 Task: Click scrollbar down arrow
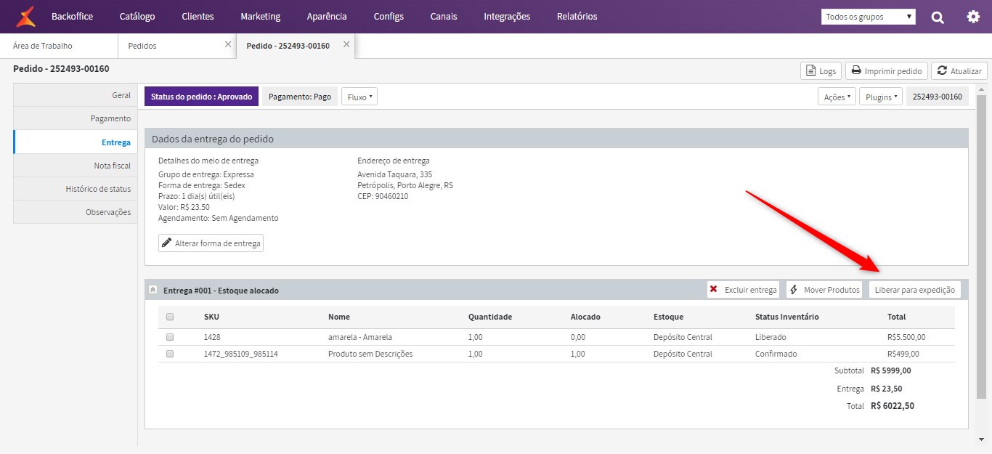(x=982, y=439)
